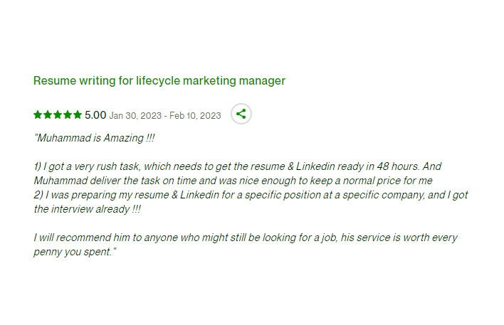Click the Jan 30, 2023 start date
This screenshot has width=504, height=325.
pyautogui.click(x=135, y=116)
